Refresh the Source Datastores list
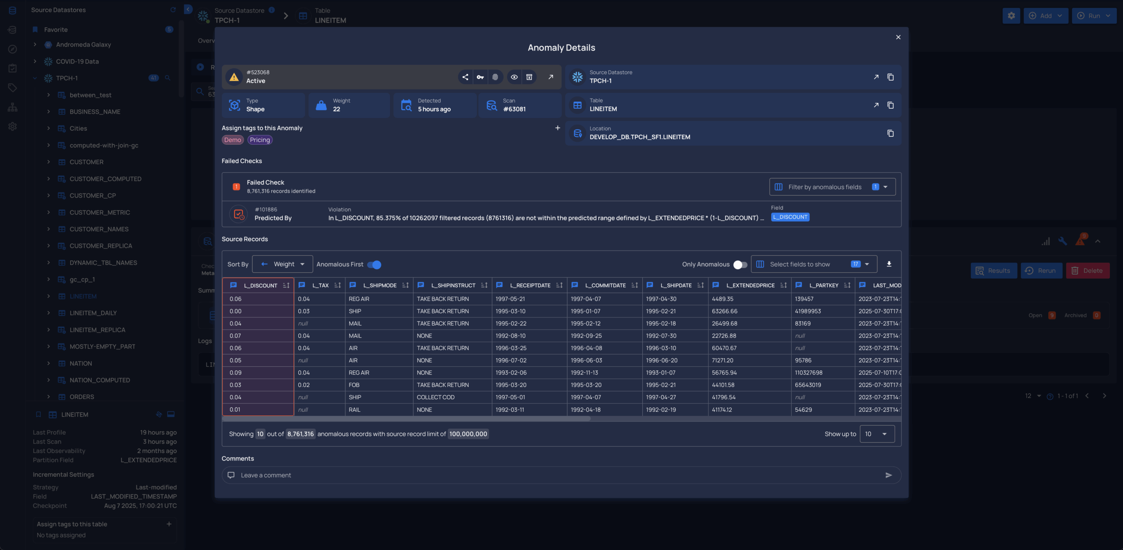This screenshot has width=1123, height=550. [173, 10]
